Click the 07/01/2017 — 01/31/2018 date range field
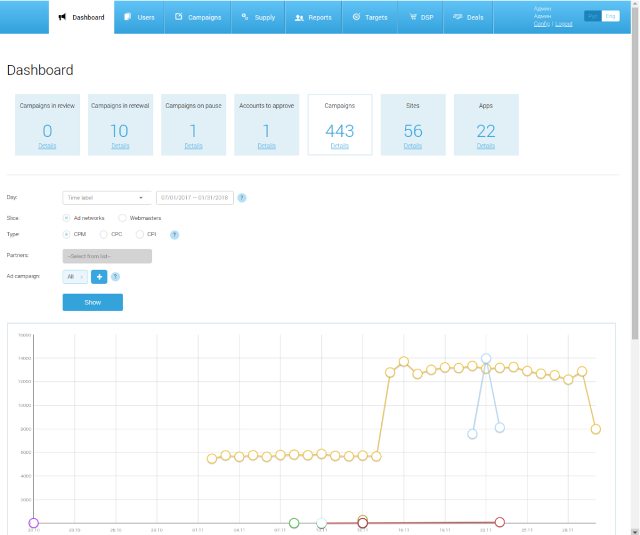Viewport: 640px width, 535px height. (195, 198)
